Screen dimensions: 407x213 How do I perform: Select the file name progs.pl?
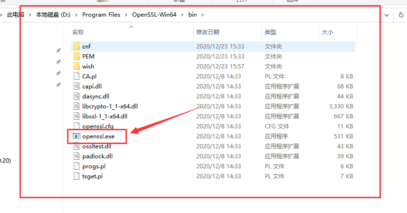(94, 166)
